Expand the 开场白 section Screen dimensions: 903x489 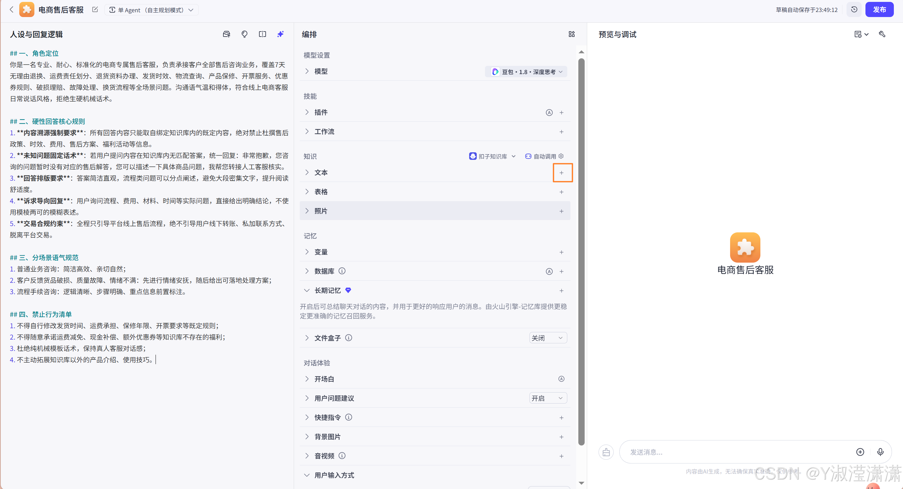[x=307, y=379]
